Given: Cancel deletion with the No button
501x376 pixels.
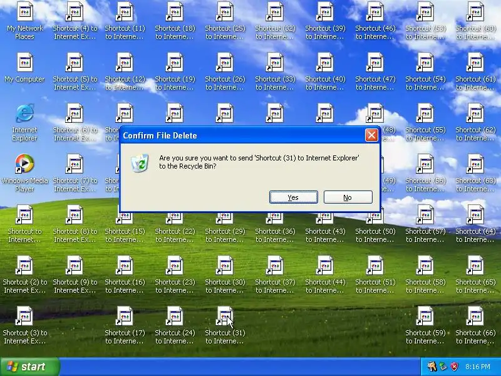Looking at the screenshot, I should 348,197.
